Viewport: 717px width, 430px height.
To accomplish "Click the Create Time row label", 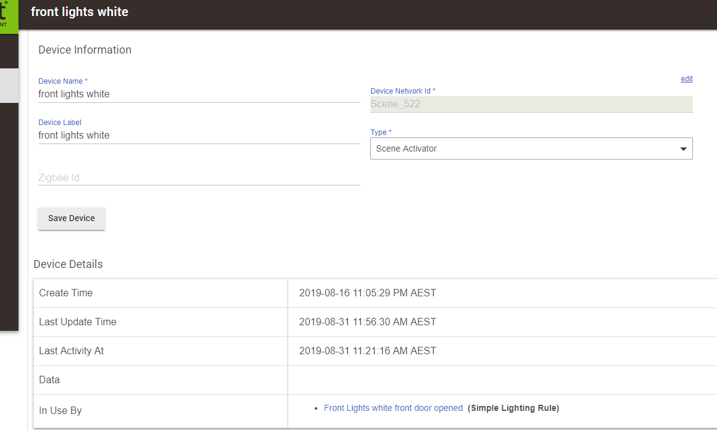I will [66, 293].
